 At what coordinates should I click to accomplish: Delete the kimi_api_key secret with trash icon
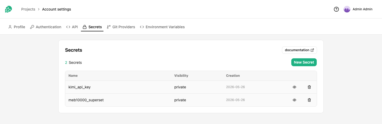(x=309, y=87)
